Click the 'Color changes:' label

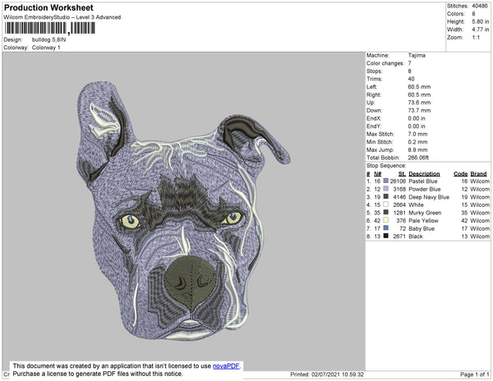point(385,63)
